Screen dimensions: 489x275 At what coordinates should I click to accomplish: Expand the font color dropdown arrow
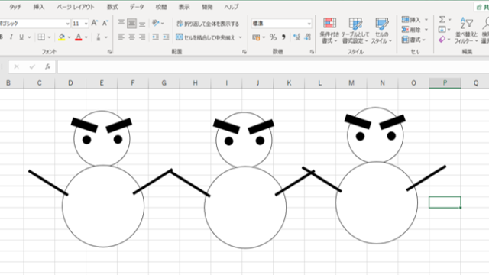pos(86,37)
